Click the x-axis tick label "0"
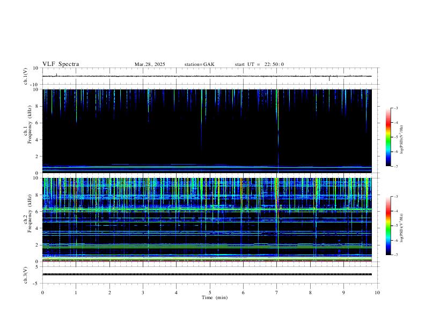This screenshot has width=425, height=328. (x=42, y=293)
